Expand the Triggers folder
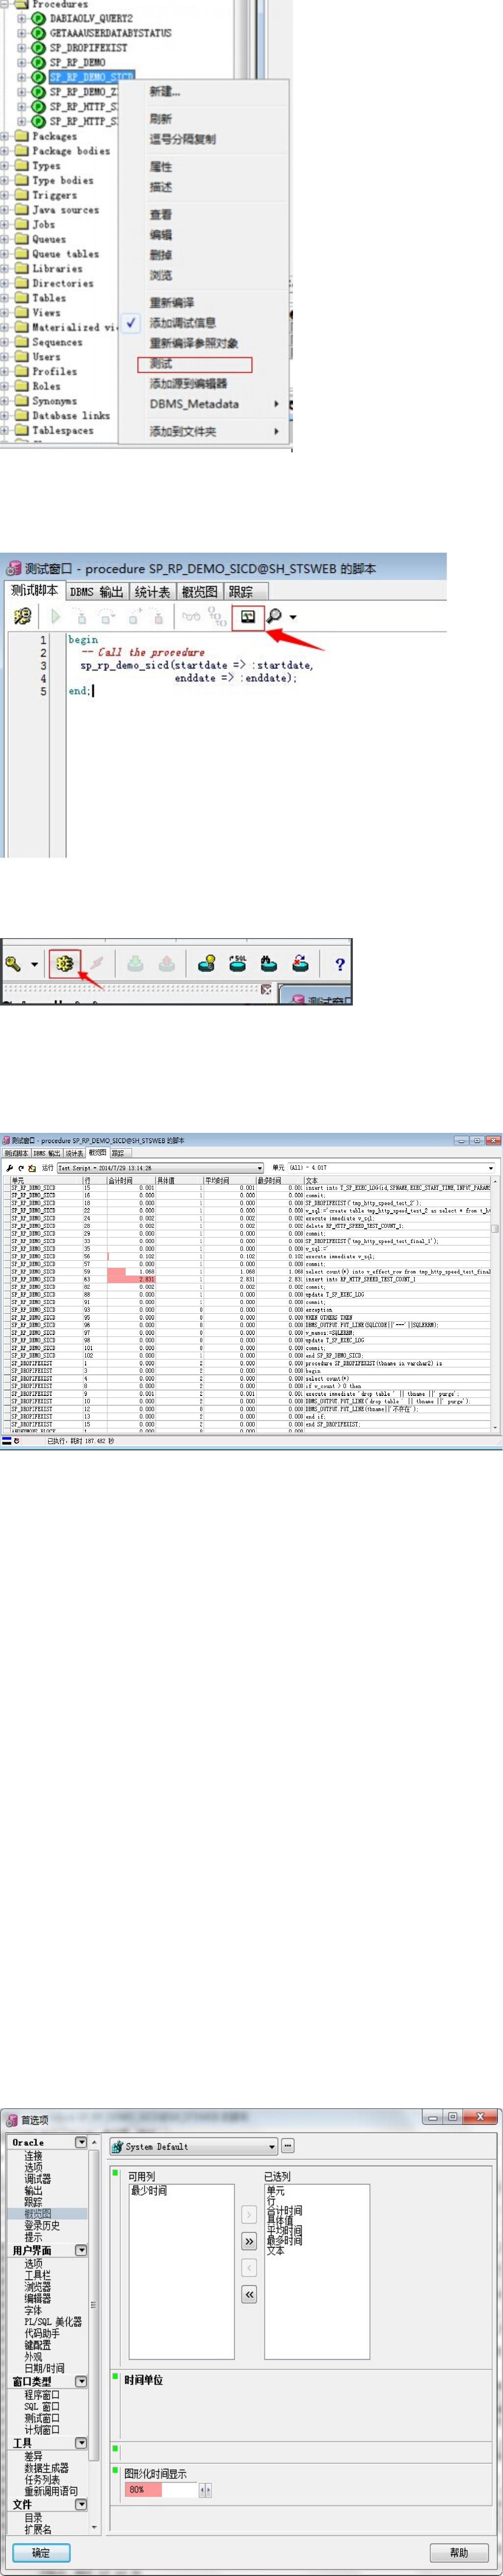503x2576 pixels. pos(5,195)
